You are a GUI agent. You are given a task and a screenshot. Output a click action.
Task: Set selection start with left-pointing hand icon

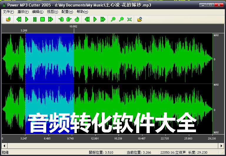tap(61, 19)
